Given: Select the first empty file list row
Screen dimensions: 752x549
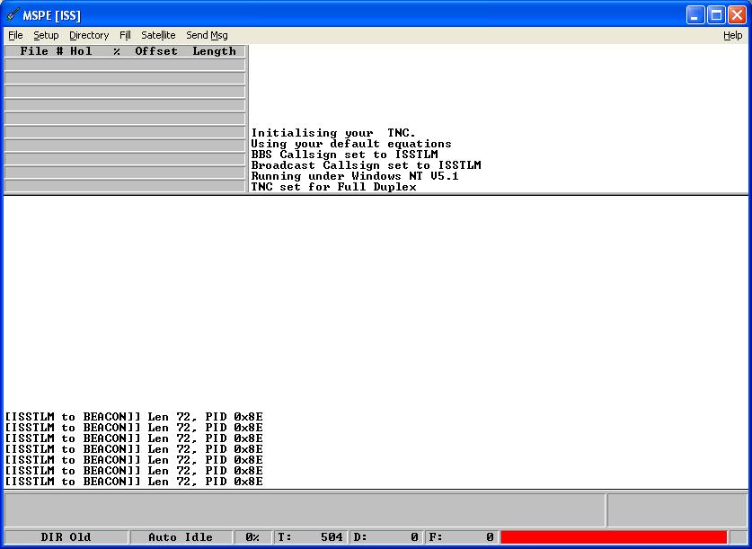Looking at the screenshot, I should click(x=125, y=65).
